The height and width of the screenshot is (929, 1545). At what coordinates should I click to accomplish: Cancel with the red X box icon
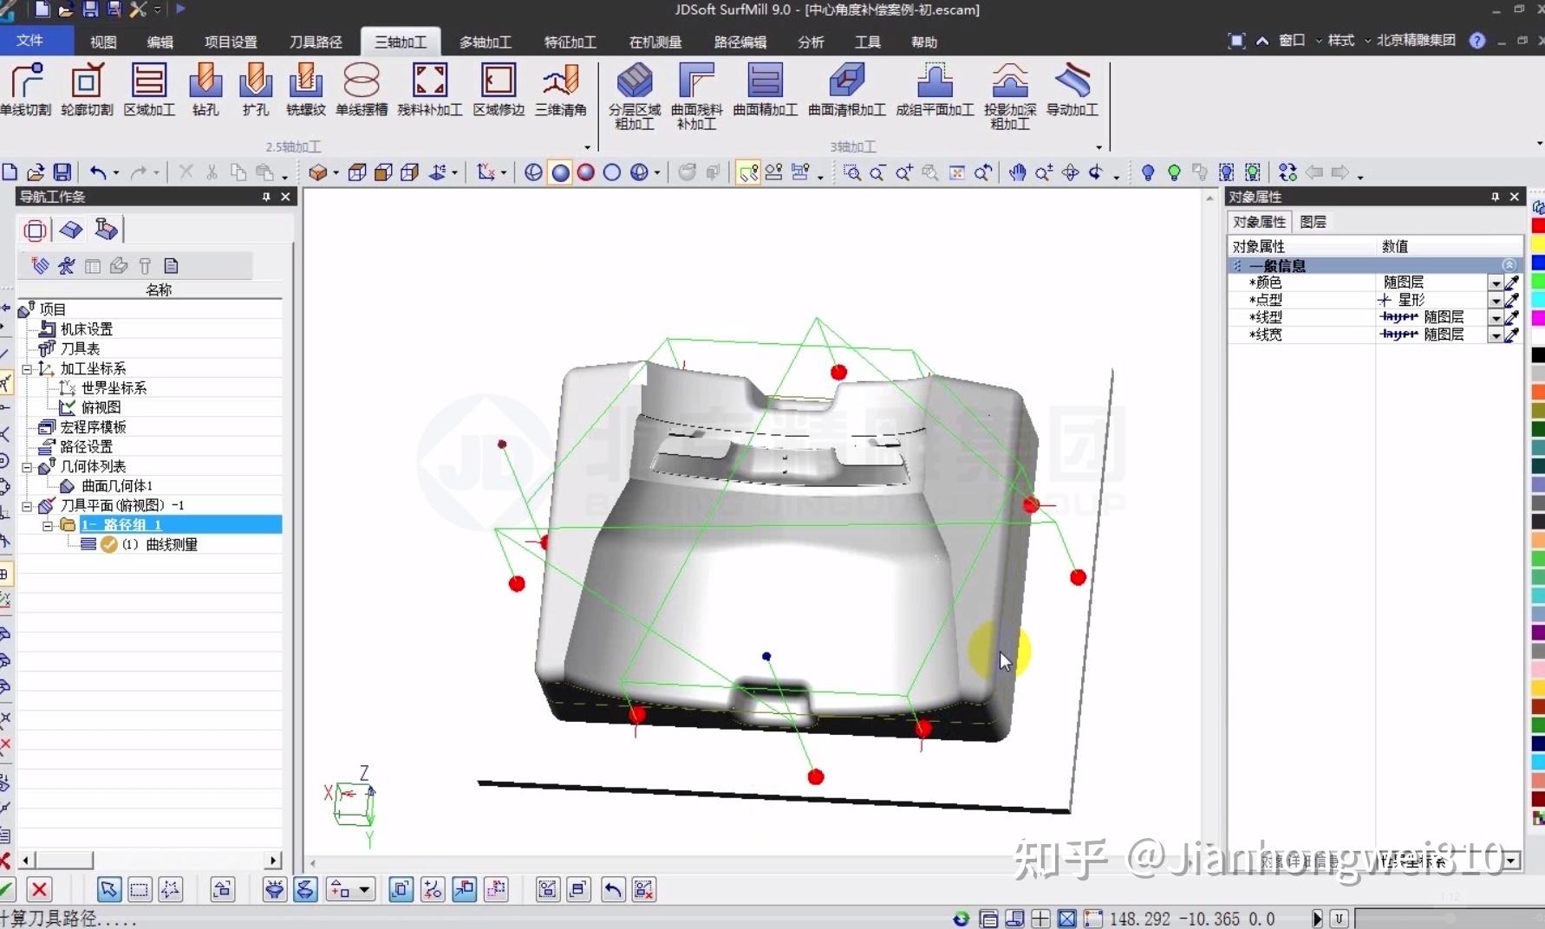[39, 889]
